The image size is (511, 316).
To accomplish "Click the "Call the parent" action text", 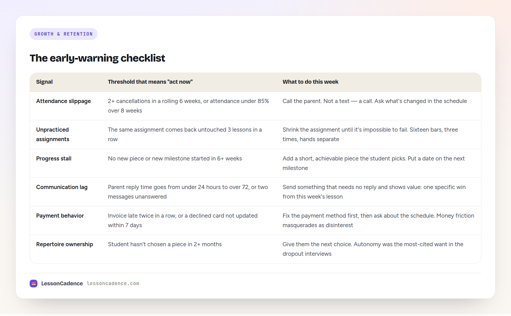I will (375, 101).
